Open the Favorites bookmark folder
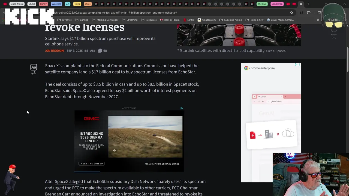Screen dimensions: 349x196 64,20
